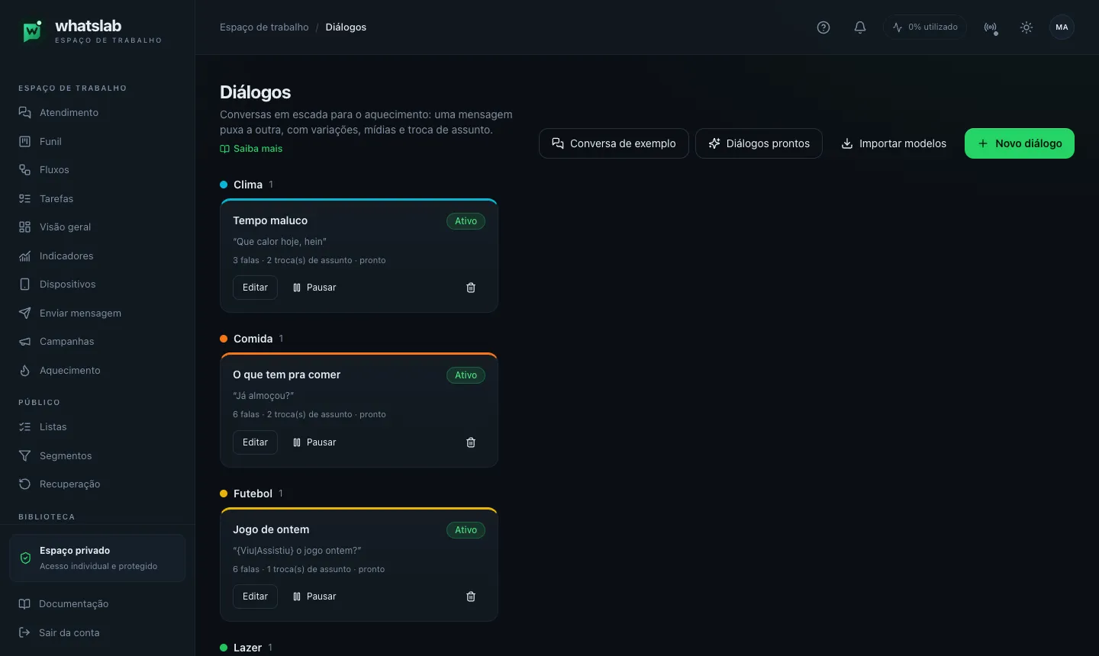Click the Lazer category heading

click(247, 648)
